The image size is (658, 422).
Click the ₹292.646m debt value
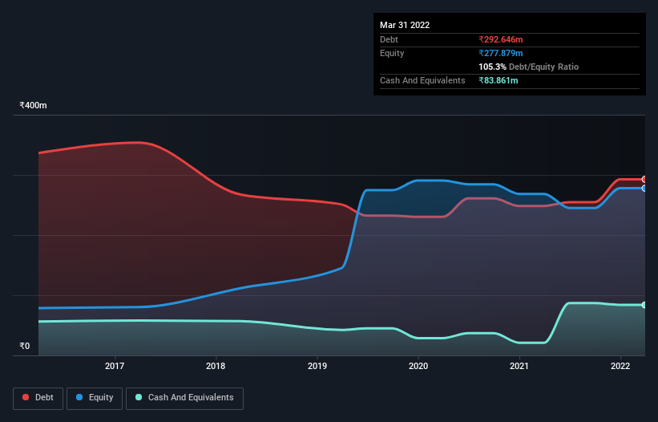point(501,39)
